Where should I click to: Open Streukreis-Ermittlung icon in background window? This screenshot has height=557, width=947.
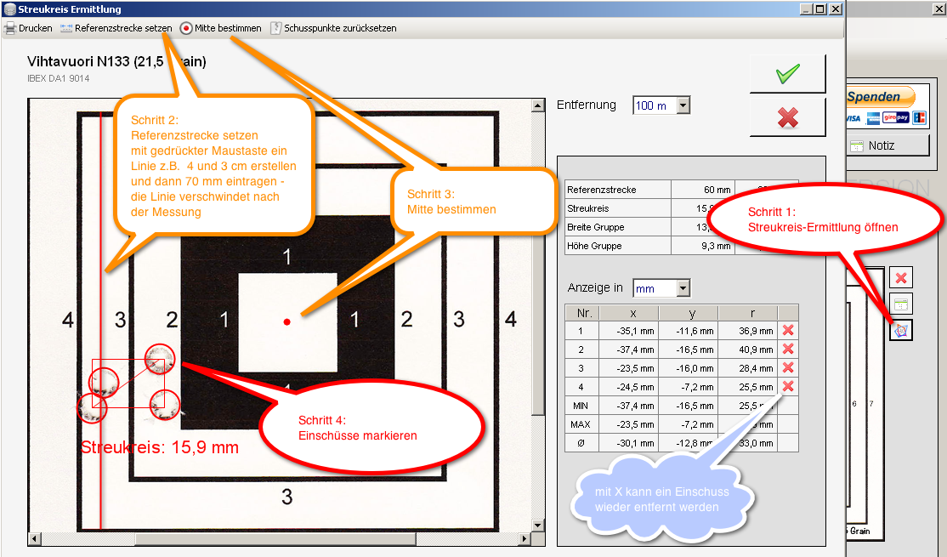(x=901, y=331)
